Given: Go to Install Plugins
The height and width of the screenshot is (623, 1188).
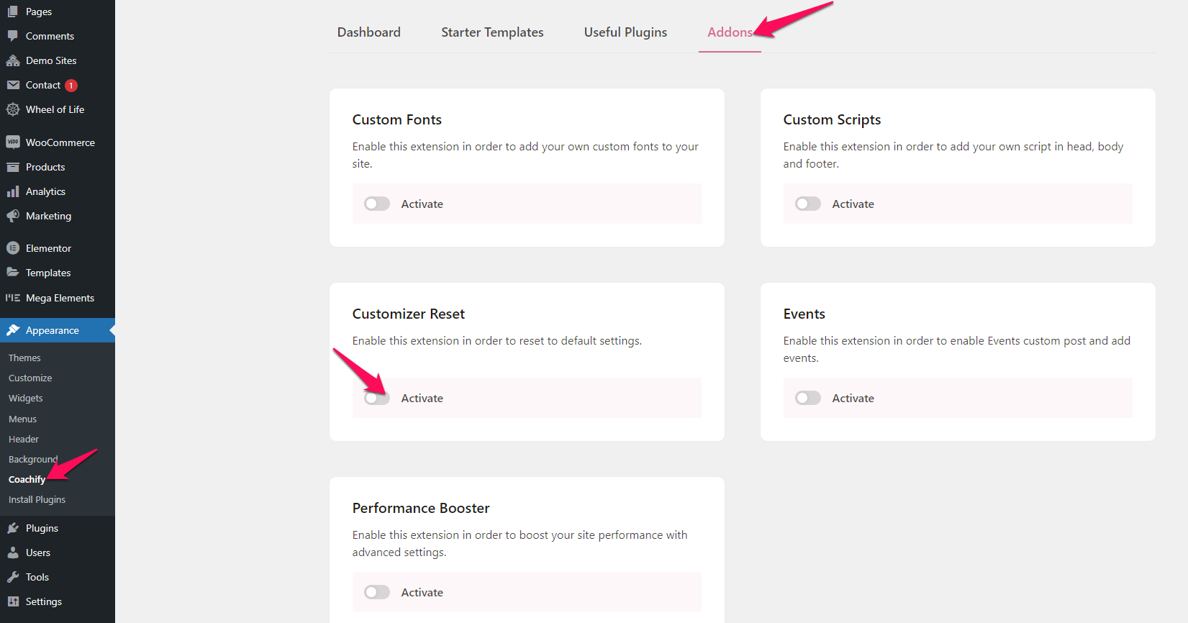Looking at the screenshot, I should (x=37, y=499).
